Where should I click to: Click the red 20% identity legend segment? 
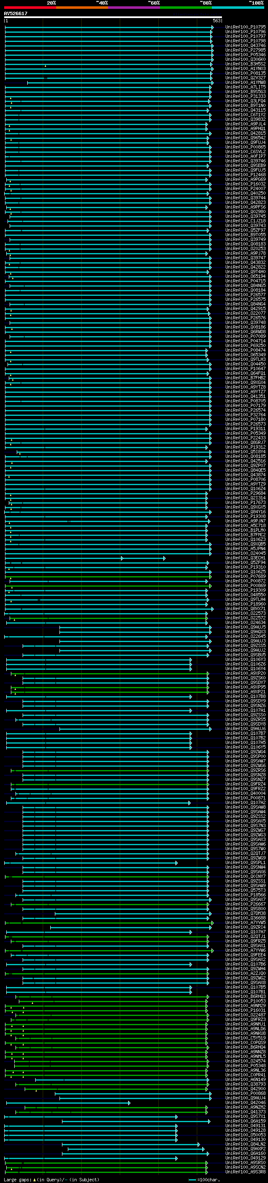[x=30, y=8]
